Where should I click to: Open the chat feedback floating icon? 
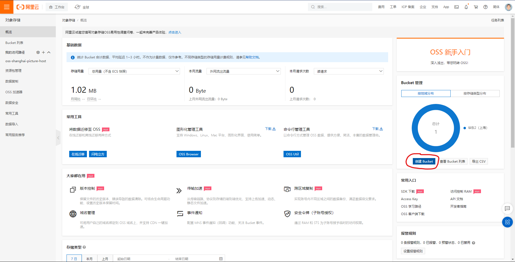coord(507,208)
